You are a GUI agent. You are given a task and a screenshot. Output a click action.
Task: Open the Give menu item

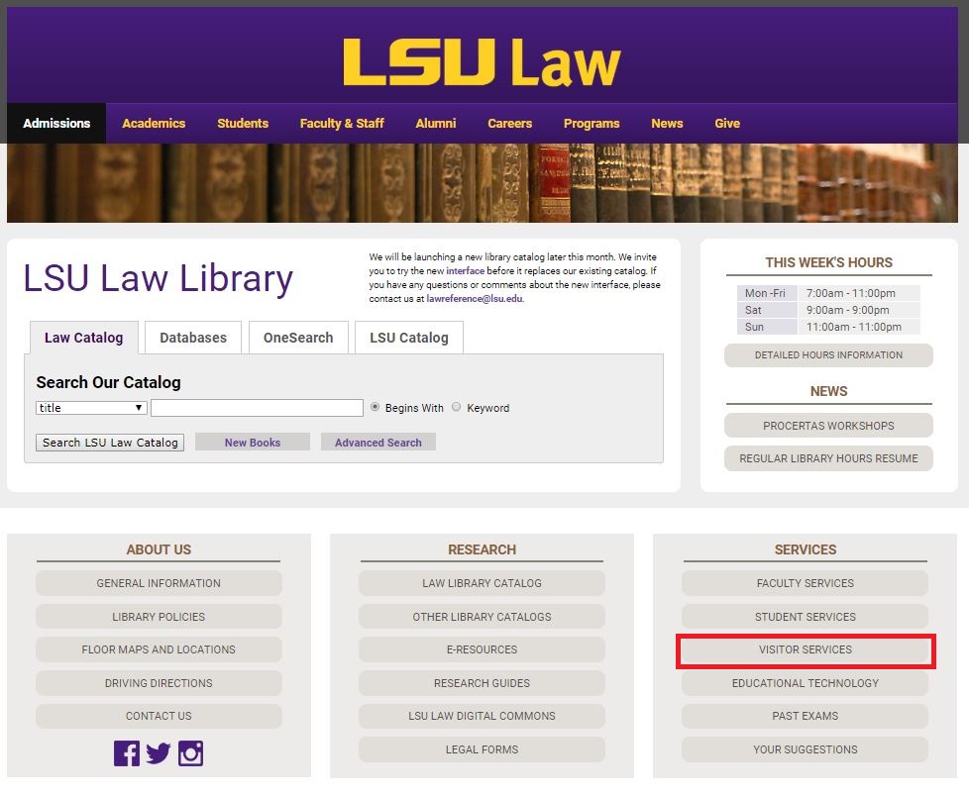pos(727,124)
